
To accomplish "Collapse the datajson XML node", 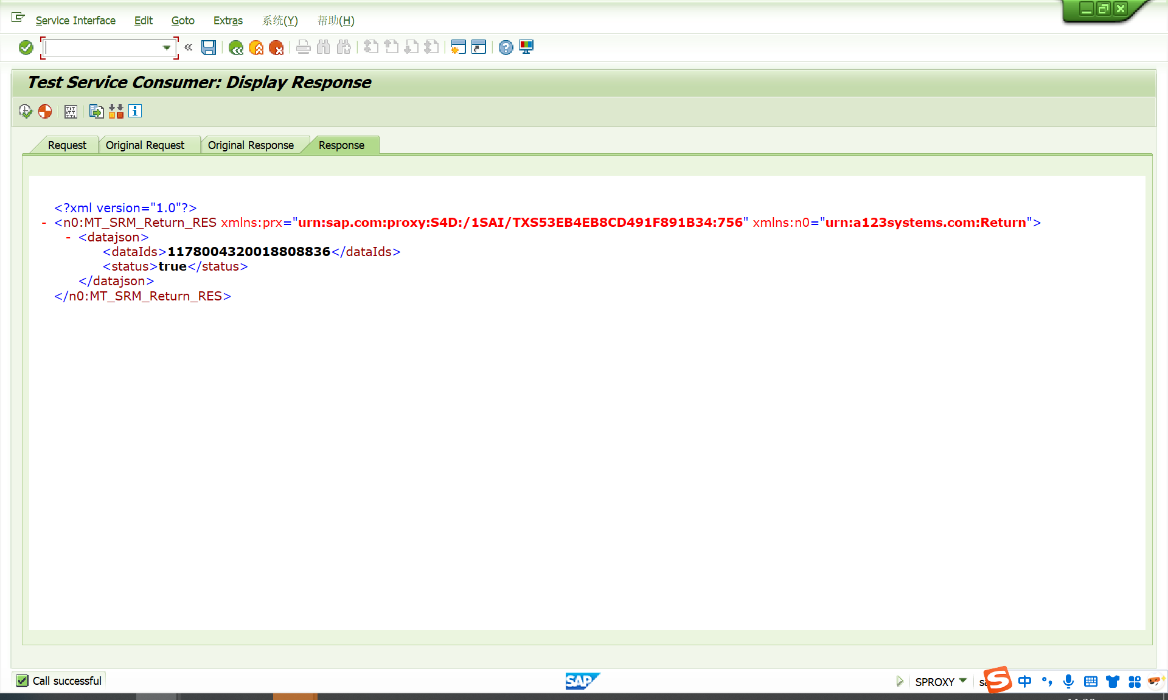I will click(68, 238).
